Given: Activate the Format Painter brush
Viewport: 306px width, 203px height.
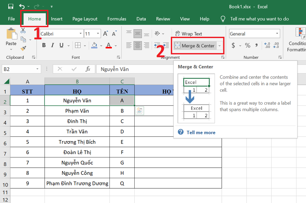Looking at the screenshot, I should (x=23, y=48).
